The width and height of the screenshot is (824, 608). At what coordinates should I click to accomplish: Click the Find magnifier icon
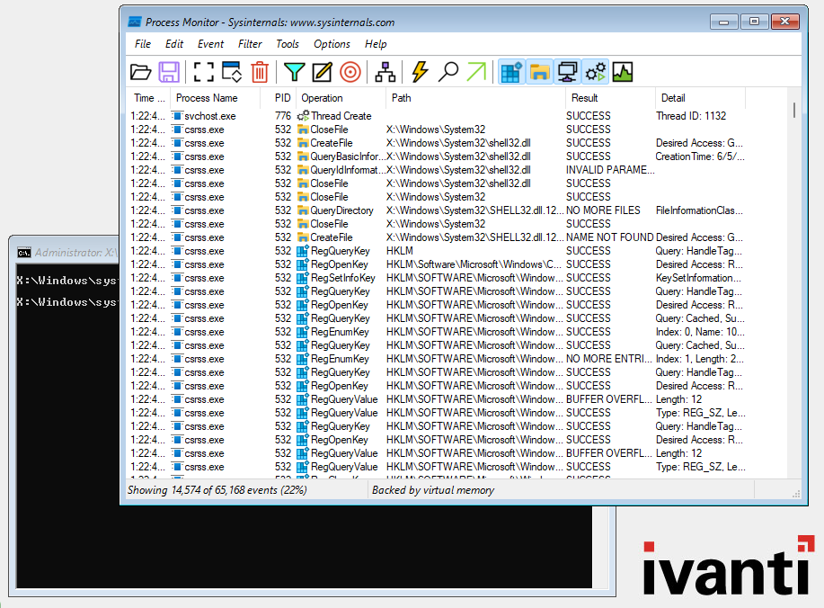[x=447, y=72]
